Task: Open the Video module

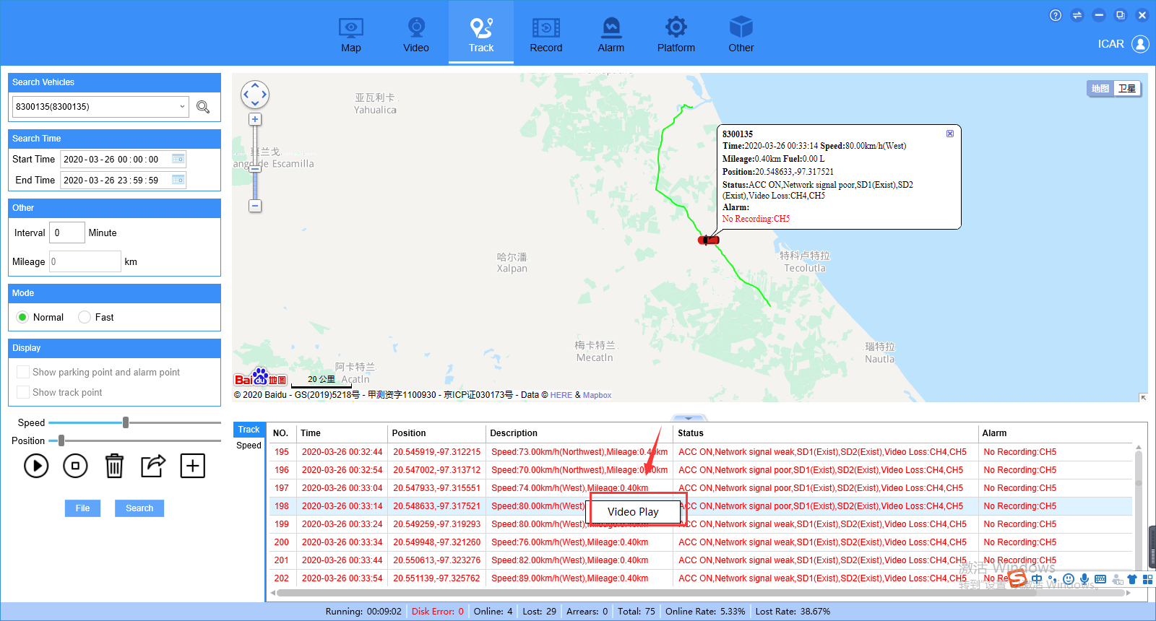Action: [416, 35]
